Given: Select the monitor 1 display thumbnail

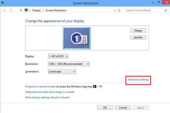Looking at the screenshot, I should 76,38.
